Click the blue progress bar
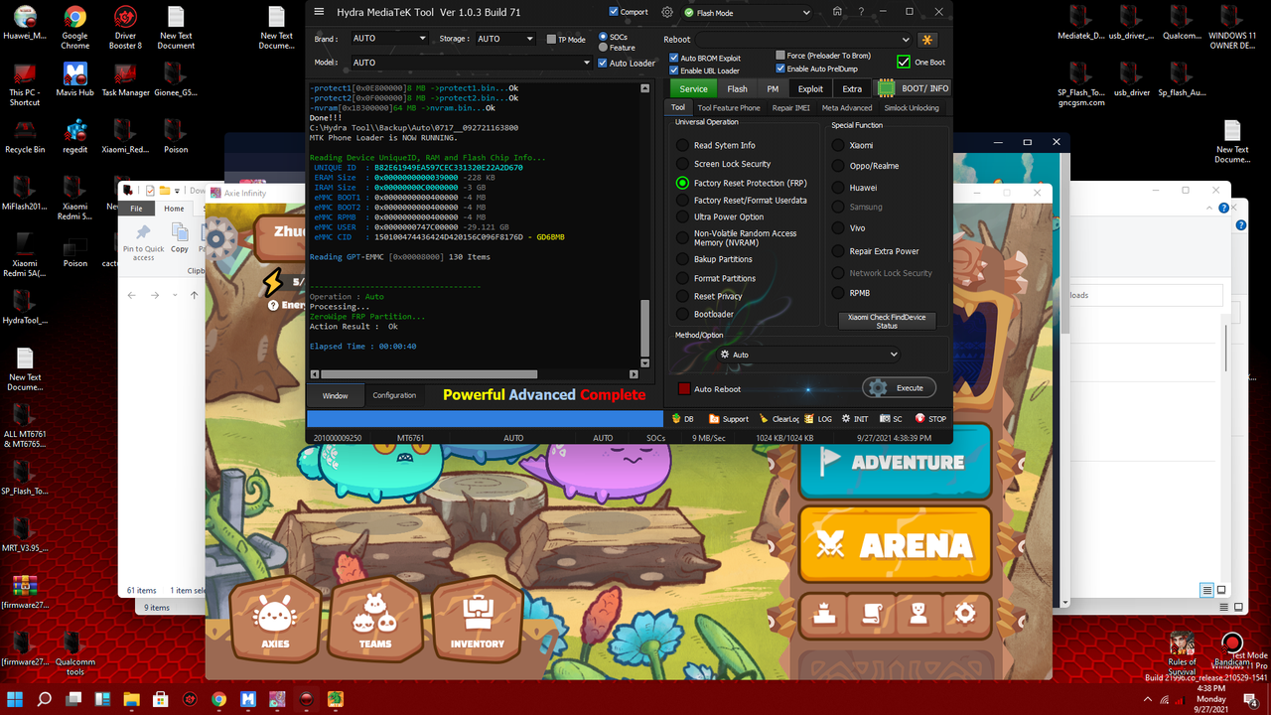Screen dimensions: 1271x715 coord(484,419)
